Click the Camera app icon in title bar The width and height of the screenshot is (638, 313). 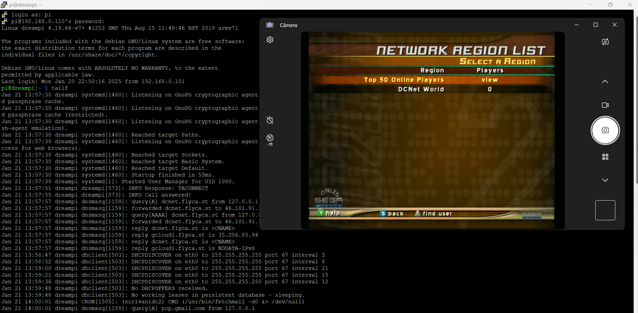tap(270, 25)
